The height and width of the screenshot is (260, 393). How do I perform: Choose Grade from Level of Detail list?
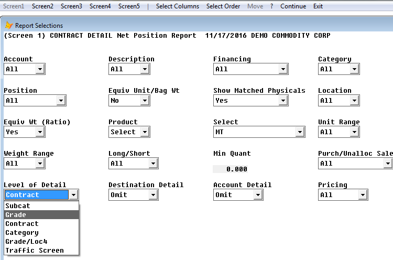tap(41, 214)
